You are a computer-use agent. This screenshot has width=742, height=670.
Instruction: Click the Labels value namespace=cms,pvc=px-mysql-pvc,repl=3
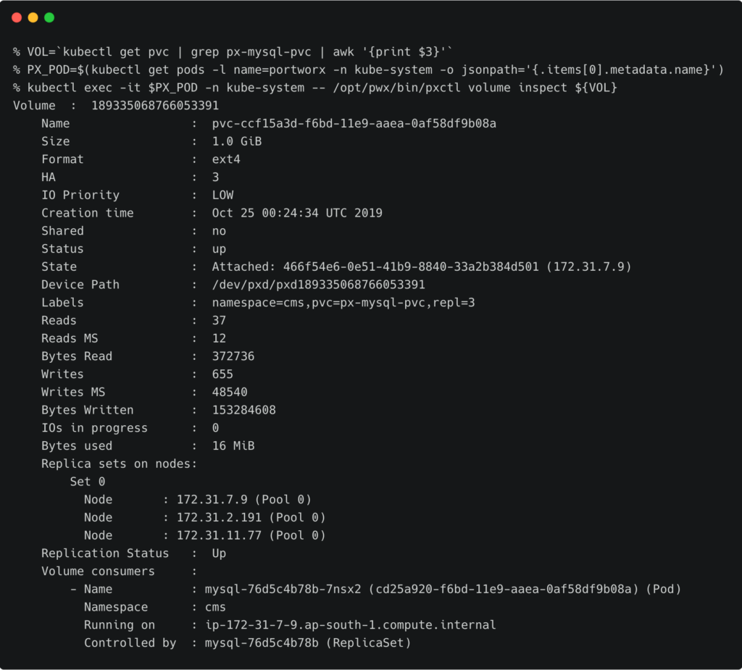pos(343,303)
